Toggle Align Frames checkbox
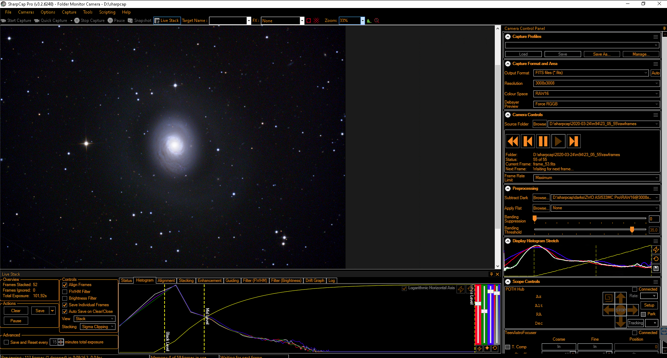Screen dimensions: 667x358 tap(65, 285)
